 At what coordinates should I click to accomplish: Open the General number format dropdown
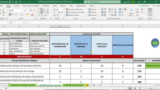(63, 9)
